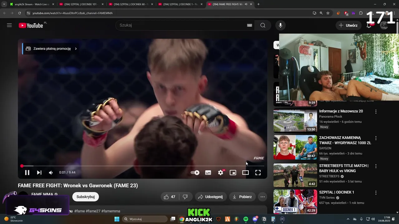Open the YouTube hamburger guide menu
Image resolution: width=399 pixels, height=224 pixels.
(x=9, y=25)
